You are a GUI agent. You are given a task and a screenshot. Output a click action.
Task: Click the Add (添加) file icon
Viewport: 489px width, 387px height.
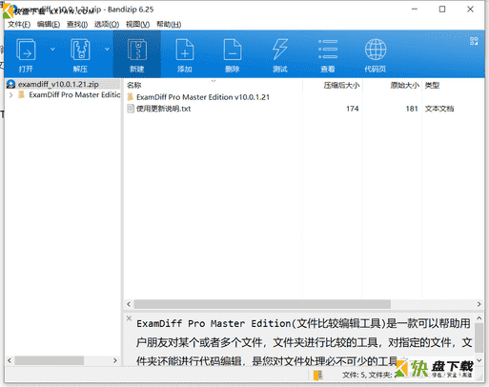[185, 50]
